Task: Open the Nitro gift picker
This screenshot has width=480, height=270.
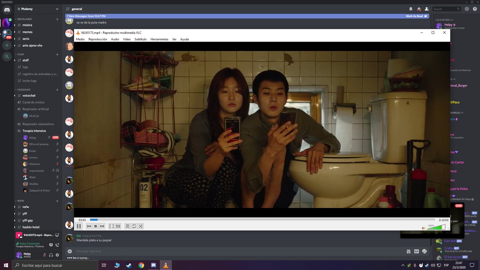Action: tap(408, 251)
